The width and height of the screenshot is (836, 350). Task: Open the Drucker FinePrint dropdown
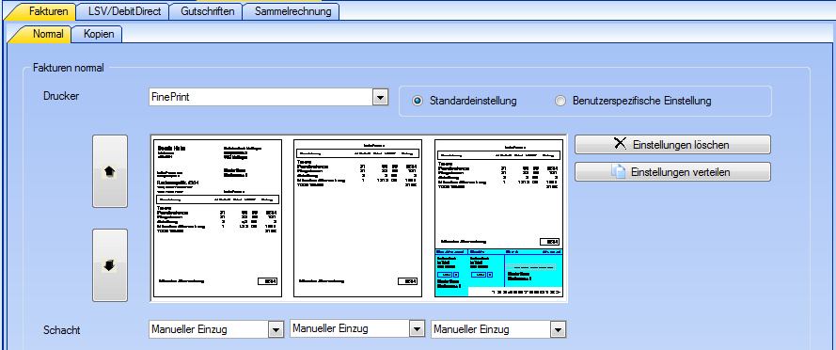click(x=380, y=98)
